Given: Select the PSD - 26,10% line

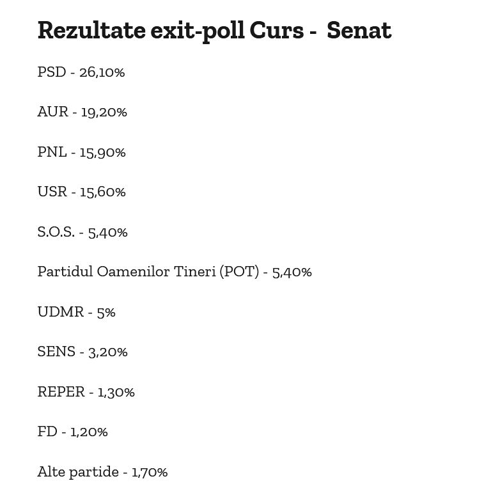Looking at the screenshot, I should pos(81,72).
